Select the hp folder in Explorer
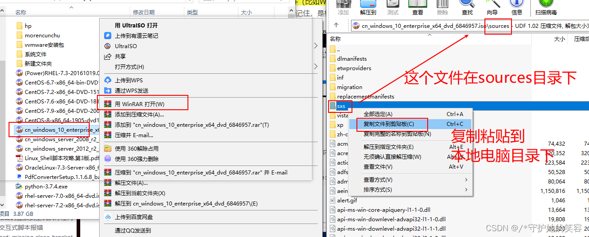Image resolution: width=589 pixels, height=237 pixels. click(28, 26)
